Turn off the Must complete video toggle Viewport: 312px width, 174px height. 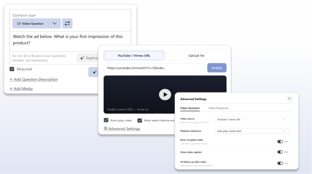point(280,142)
